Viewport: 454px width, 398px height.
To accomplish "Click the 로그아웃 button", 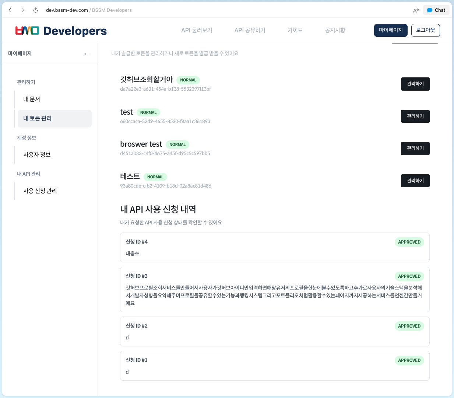I will [x=425, y=30].
